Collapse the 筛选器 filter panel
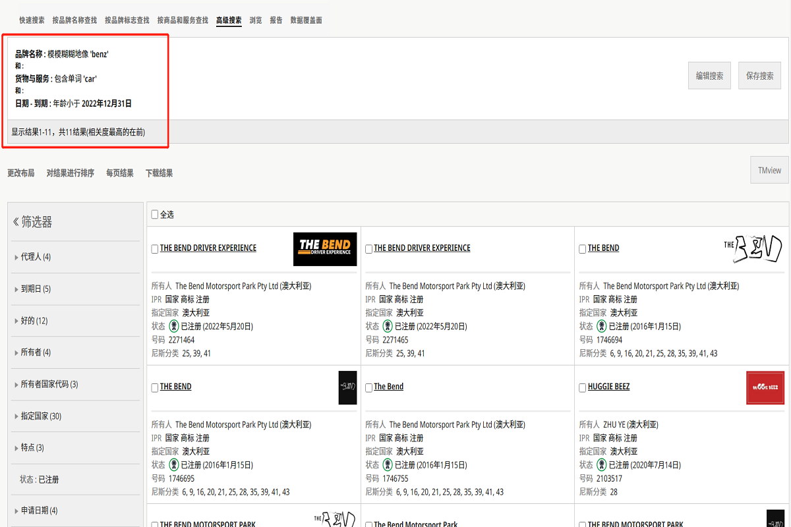 [x=16, y=222]
